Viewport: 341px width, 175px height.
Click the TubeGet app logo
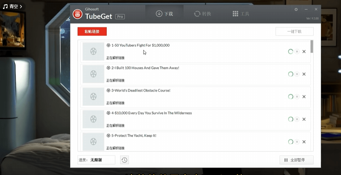click(x=78, y=14)
